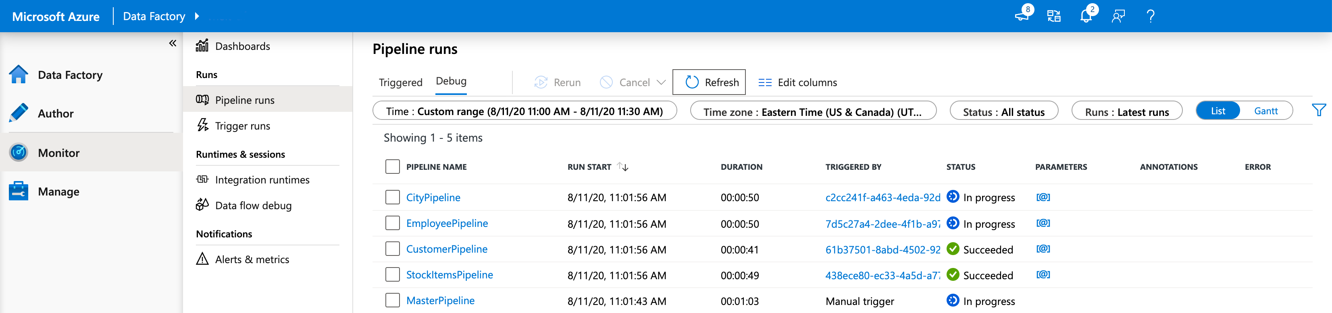Open the Status : All status filter

(x=1004, y=111)
